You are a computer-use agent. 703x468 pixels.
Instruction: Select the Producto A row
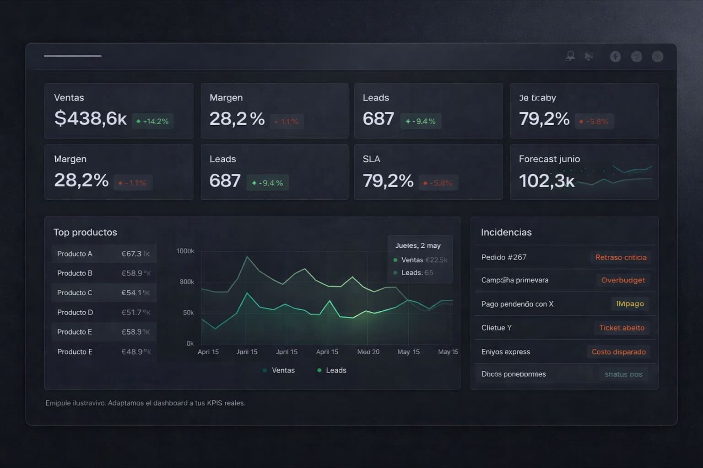[x=103, y=254]
